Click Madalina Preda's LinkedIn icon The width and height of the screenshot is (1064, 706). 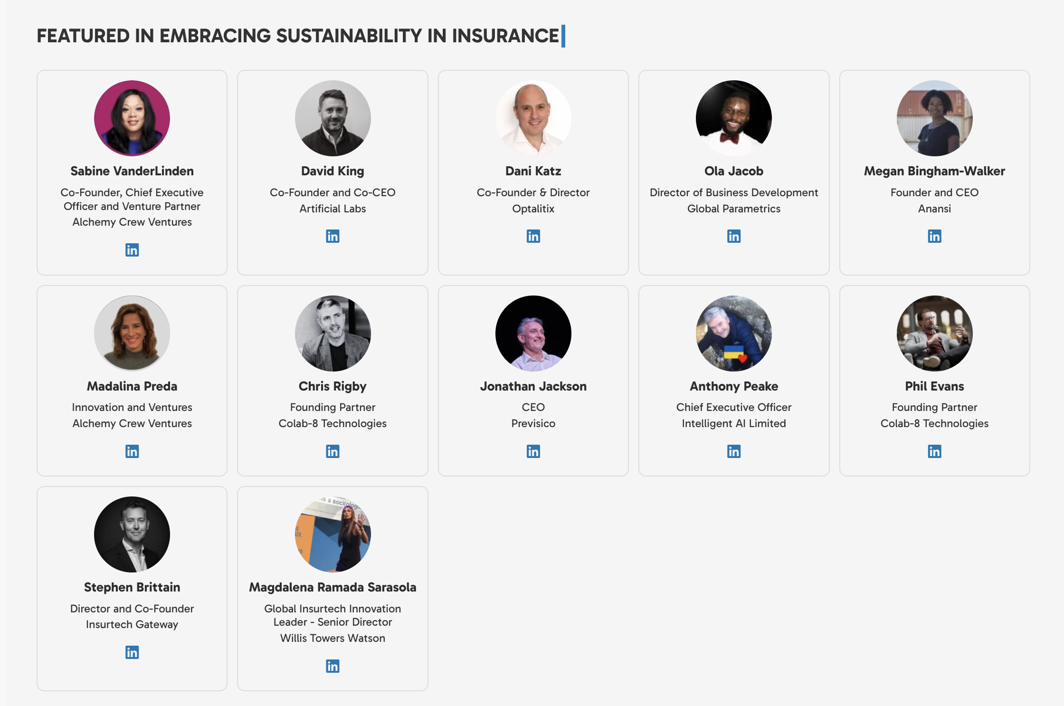(132, 451)
